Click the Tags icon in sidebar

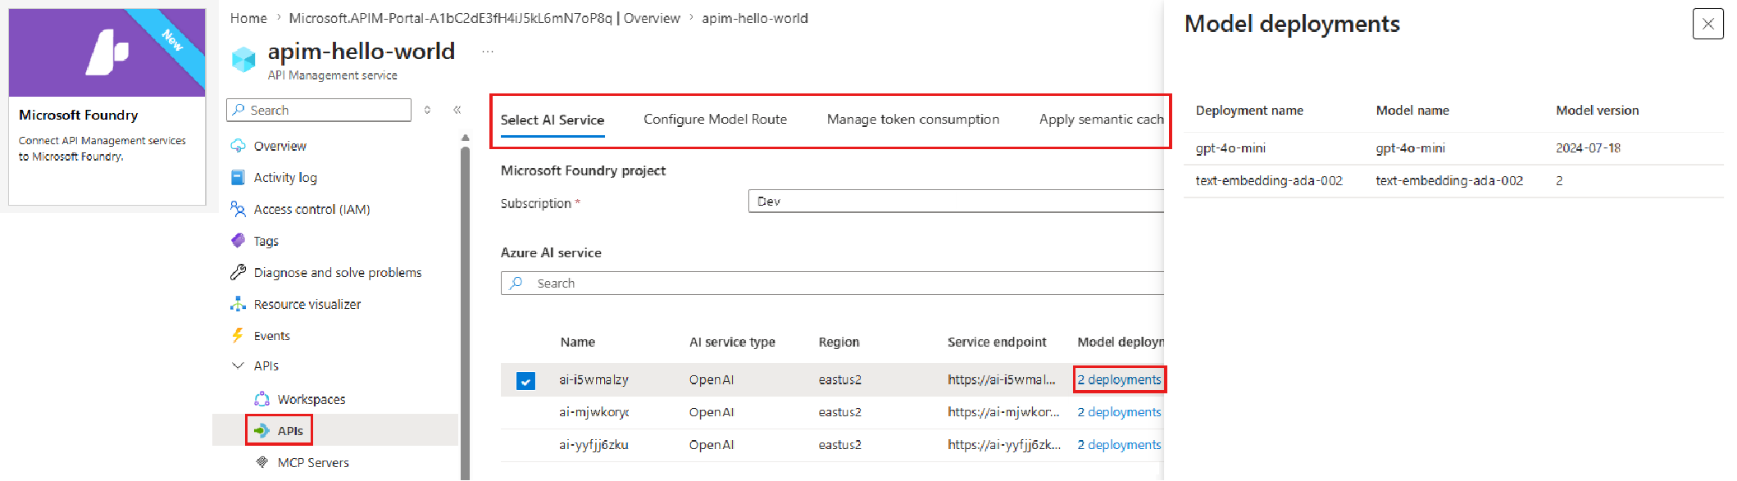(239, 241)
